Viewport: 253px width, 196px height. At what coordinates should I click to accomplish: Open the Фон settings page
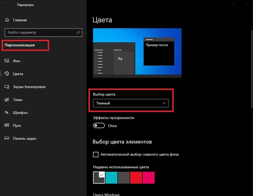[x=17, y=61]
